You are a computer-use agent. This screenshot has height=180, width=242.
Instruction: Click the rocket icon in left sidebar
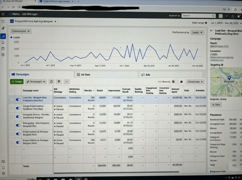coord(3,28)
